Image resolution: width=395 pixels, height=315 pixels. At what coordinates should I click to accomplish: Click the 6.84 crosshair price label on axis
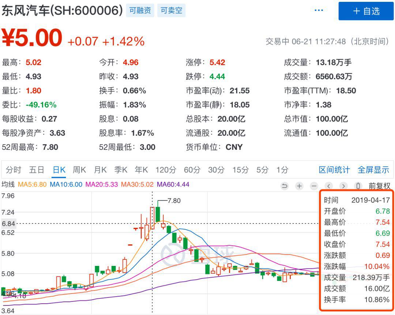[8, 224]
